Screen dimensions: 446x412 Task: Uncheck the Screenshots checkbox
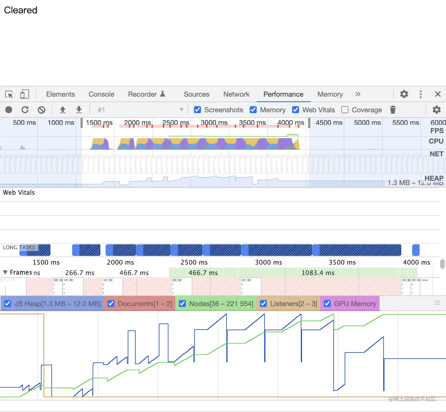(x=197, y=110)
